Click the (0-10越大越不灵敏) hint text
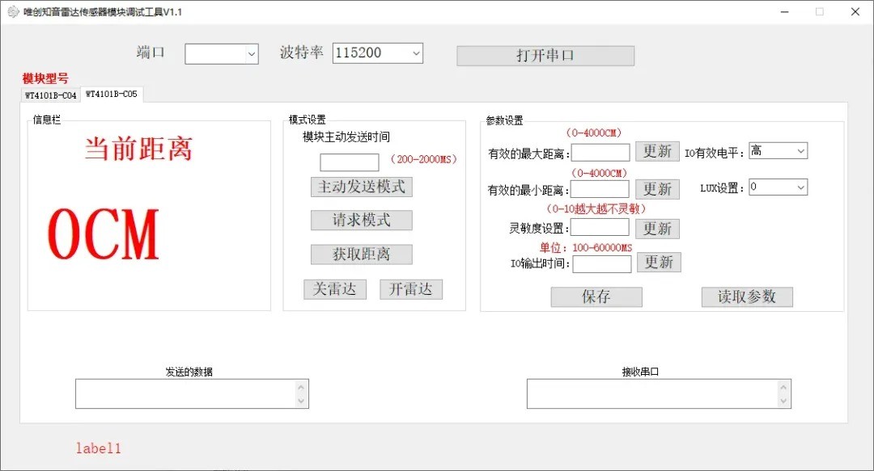This screenshot has width=874, height=471. 596,208
